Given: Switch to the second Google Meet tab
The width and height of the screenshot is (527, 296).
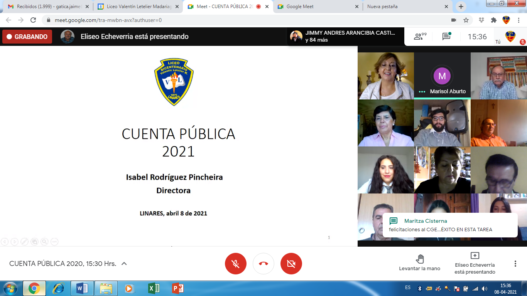Looking at the screenshot, I should point(316,7).
